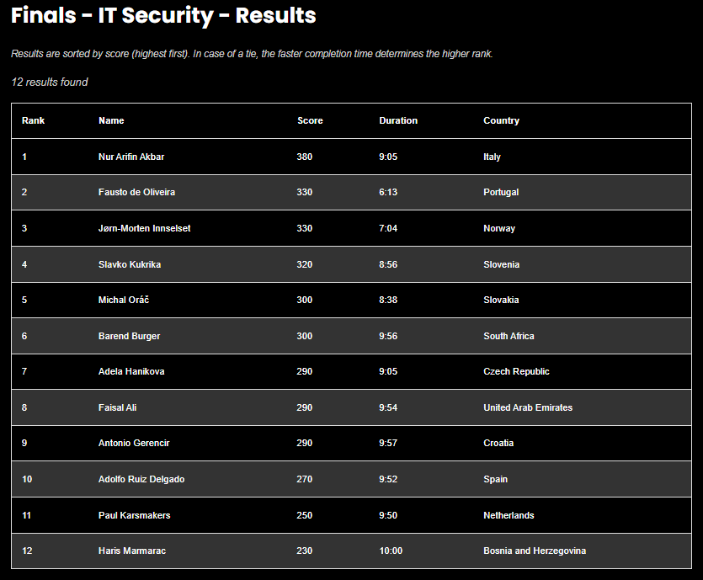
Task: Click the United Arab Emirates country cell
Action: (x=528, y=407)
